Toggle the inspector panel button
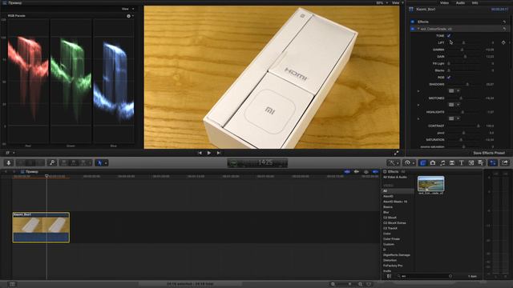This screenshot has height=288, width=513. (493, 162)
